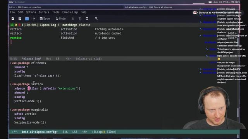Click green '13' count in log header
Screen dimensions: 248x139
[x=12, y=25]
